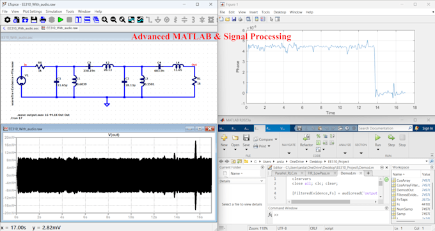Run simulation with LTspice green play icon
This screenshot has width=435, height=231.
tap(61, 20)
